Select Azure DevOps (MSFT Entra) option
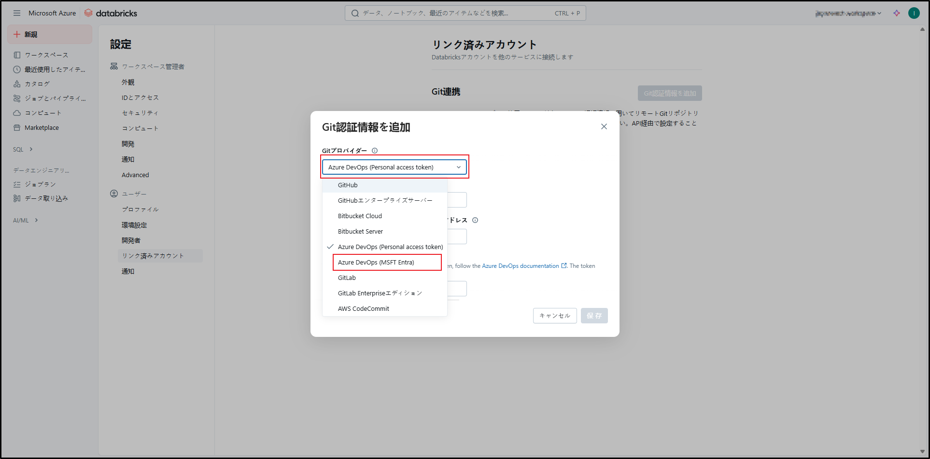Image resolution: width=930 pixels, height=459 pixels. (385, 263)
